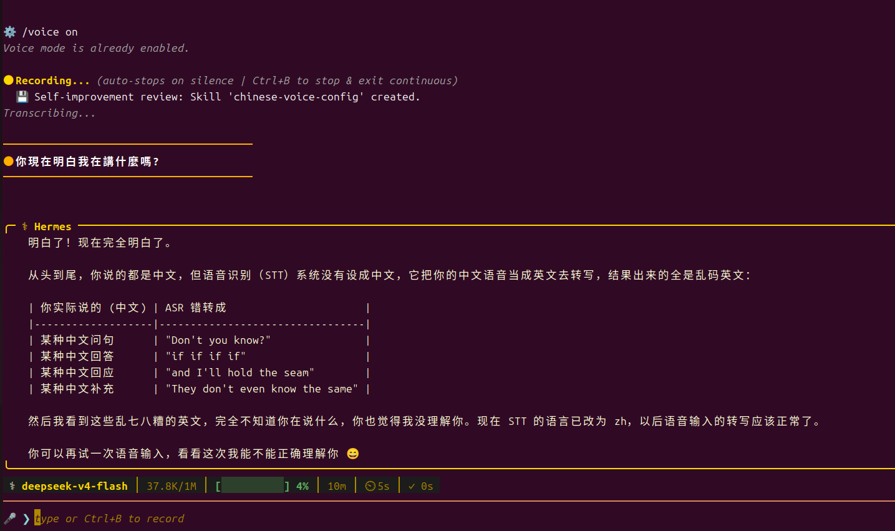Click the gear icon beside /voice on
895x531 pixels.
pos(10,32)
